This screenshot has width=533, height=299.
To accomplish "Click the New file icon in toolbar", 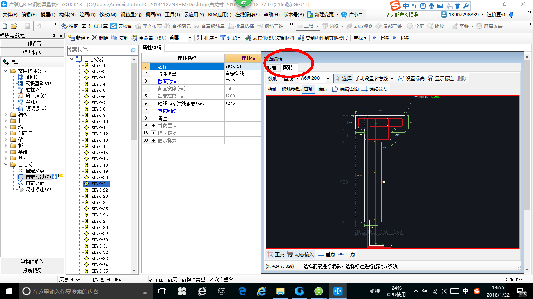I will pos(5,26).
